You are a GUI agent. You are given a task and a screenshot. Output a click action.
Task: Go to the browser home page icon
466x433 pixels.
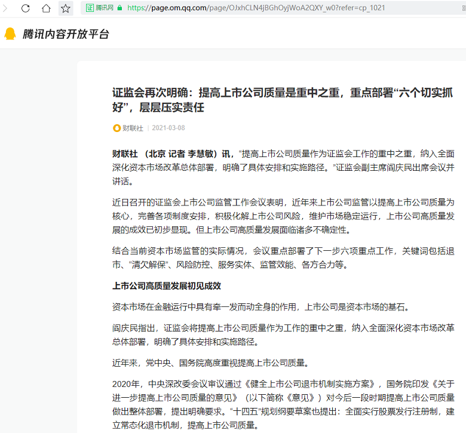46,8
